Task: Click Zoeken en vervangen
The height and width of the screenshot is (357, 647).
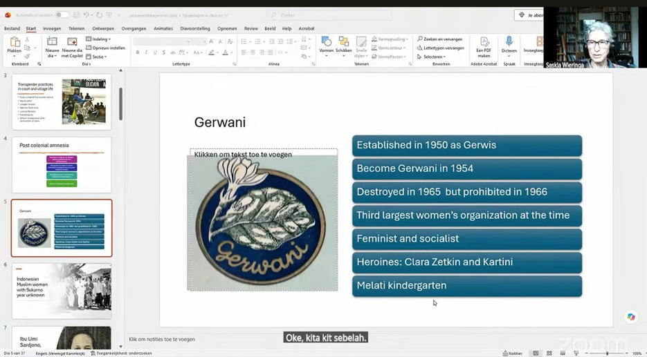Action: pos(439,39)
